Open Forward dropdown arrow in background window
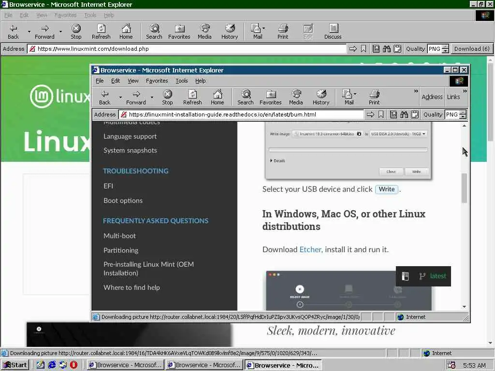The width and height of the screenshot is (495, 371). coord(60,31)
